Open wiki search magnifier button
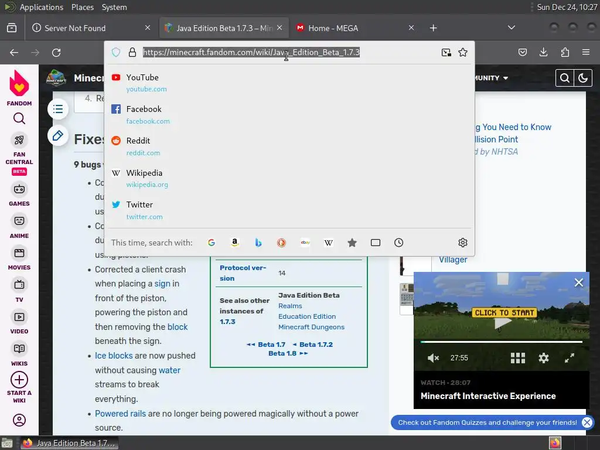 pyautogui.click(x=564, y=78)
